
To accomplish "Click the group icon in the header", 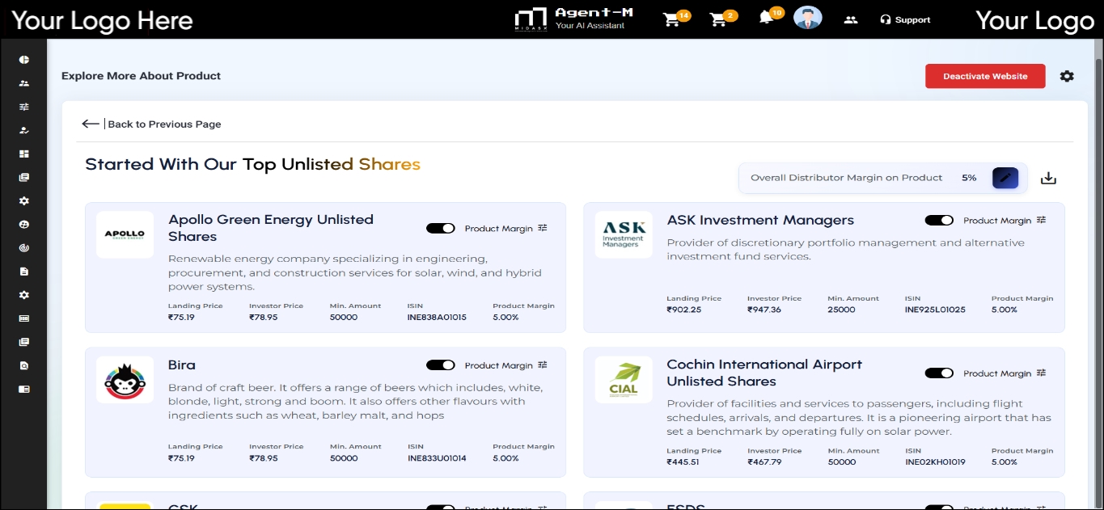I will [x=850, y=19].
